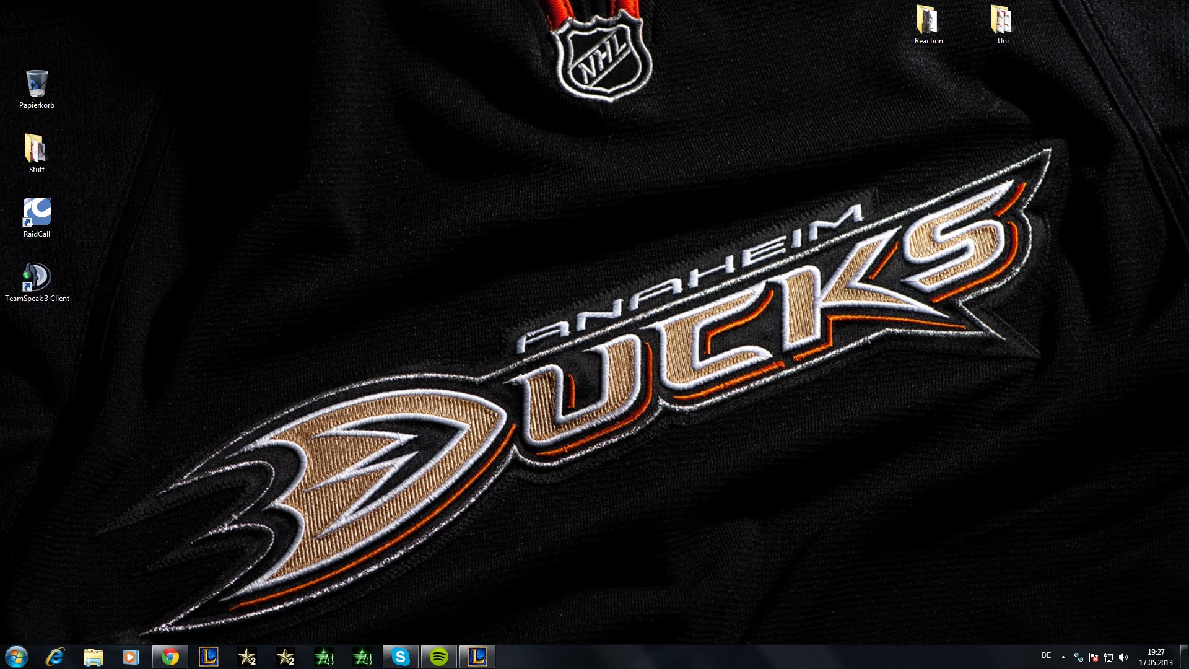Open the clock showing 19:27
The image size is (1189, 669).
[1156, 657]
